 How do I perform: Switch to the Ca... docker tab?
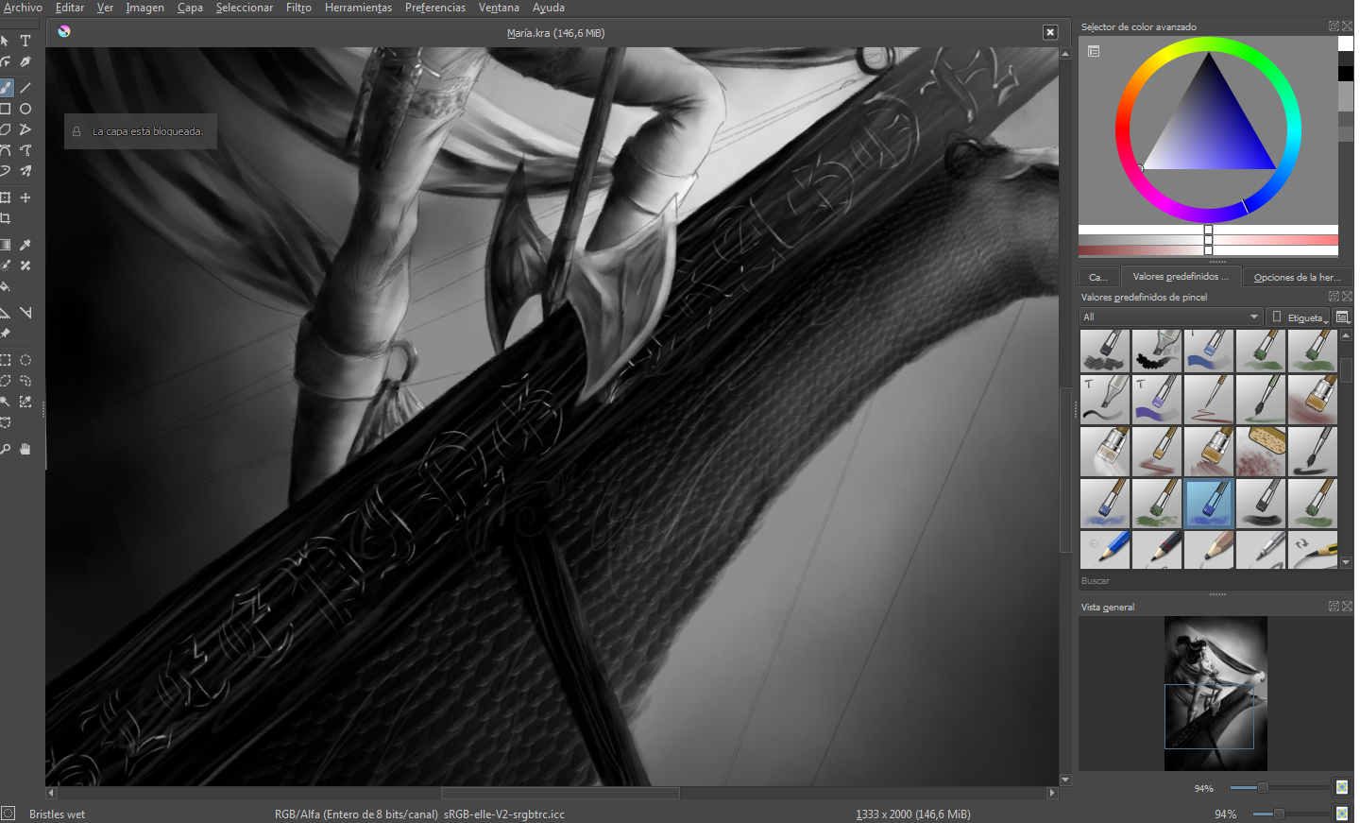(1098, 277)
